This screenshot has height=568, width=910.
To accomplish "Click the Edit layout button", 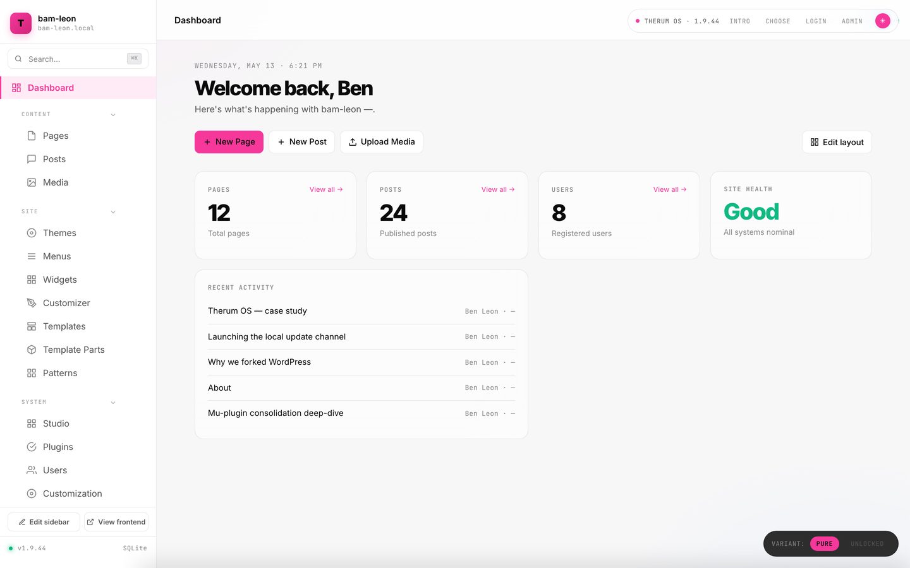I will pyautogui.click(x=837, y=143).
